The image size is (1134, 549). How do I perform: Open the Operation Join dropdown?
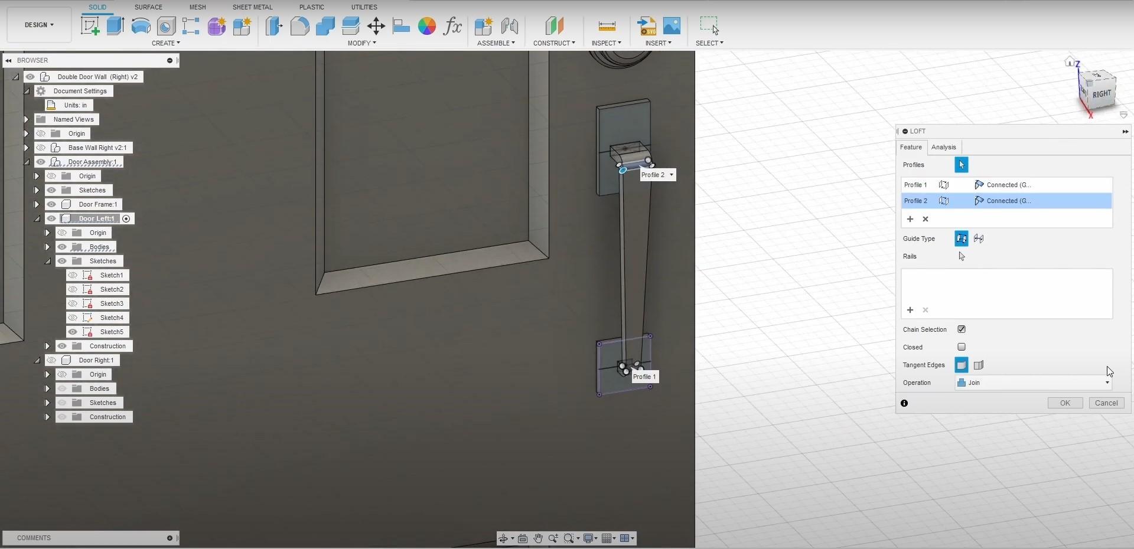click(x=1034, y=383)
